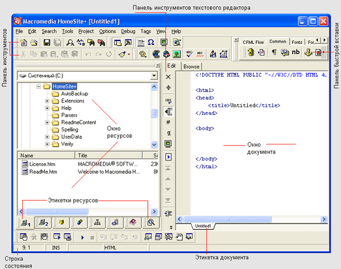Open the Tags menu
The height and width of the screenshot is (269, 341).
tap(145, 31)
